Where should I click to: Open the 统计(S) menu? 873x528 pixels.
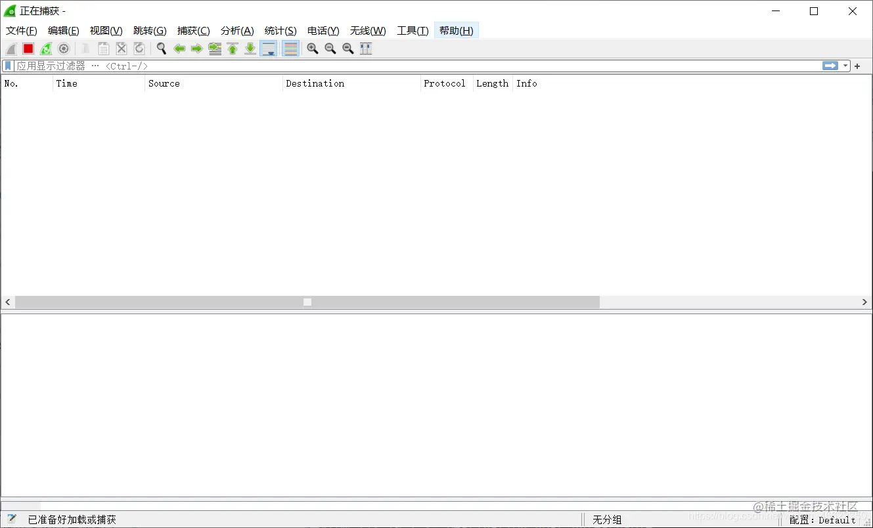pos(280,30)
